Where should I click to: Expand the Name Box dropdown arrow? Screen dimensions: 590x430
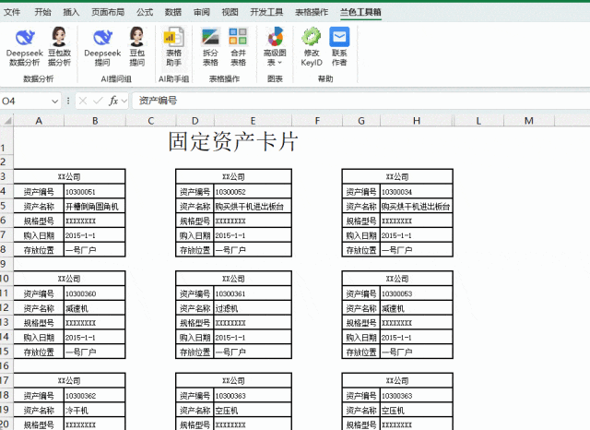tap(54, 102)
